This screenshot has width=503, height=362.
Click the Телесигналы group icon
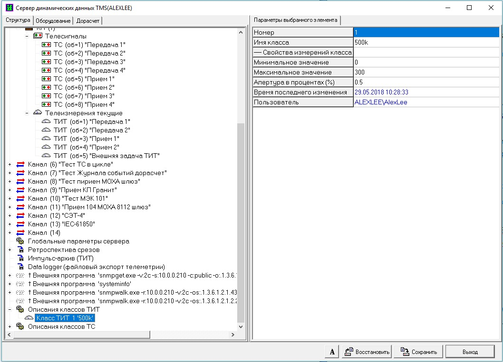38,36
